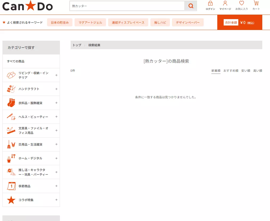Sort results by 高い順
This screenshot has width=270, height=221.
[x=257, y=71]
